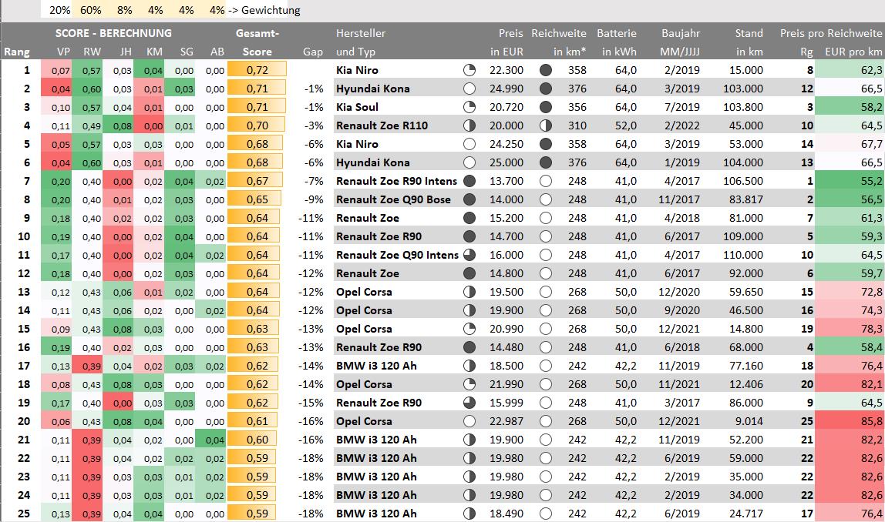
Task: Click the gap value -15%
Action: click(311, 403)
